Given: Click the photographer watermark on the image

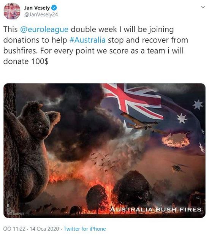Looking at the screenshot, I should coord(15,210).
